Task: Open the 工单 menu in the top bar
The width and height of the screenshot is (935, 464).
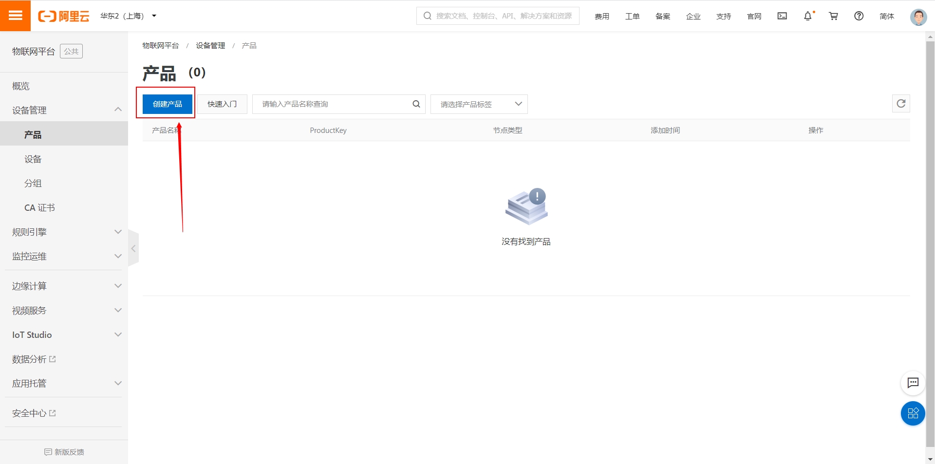Action: (x=632, y=16)
